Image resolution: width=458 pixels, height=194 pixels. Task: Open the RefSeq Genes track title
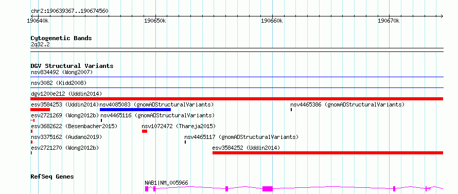point(52,177)
